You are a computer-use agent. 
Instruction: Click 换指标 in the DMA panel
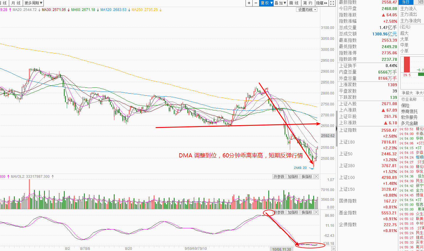(307, 212)
